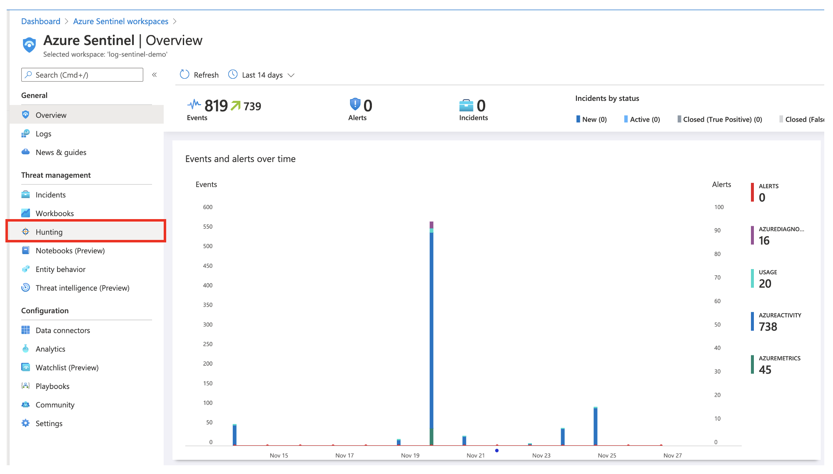Click chevron after Azure Sentinel workspaces breadcrumb
The width and height of the screenshot is (833, 474).
click(x=175, y=21)
